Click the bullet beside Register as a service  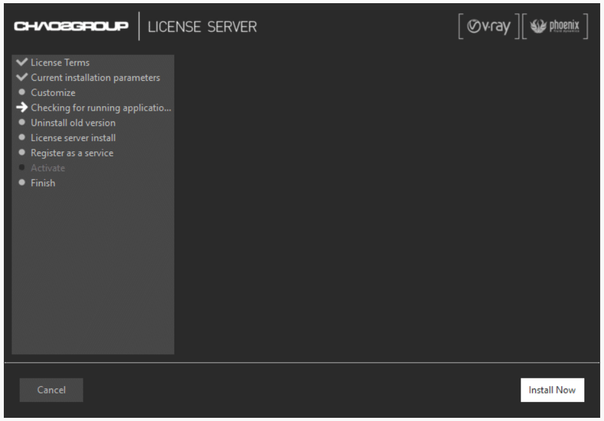[x=22, y=152]
